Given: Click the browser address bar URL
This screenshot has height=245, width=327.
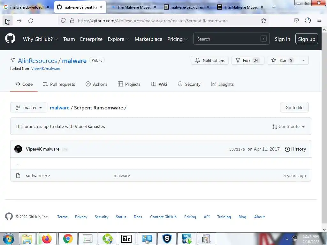Looking at the screenshot, I should [153, 21].
